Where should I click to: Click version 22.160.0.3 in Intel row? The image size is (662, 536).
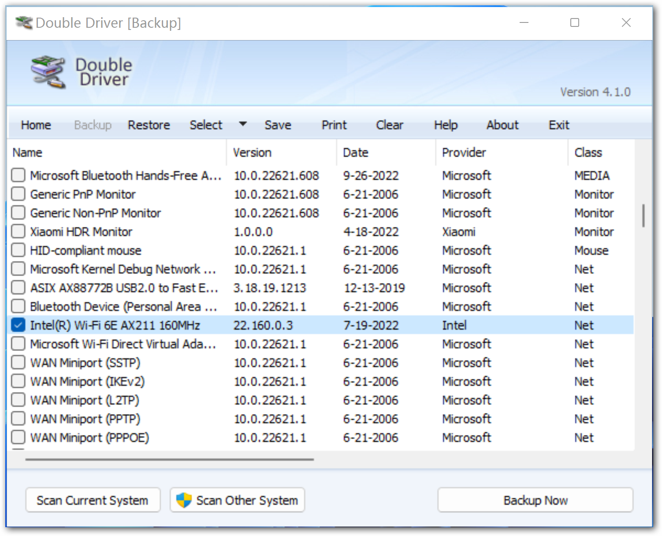tap(263, 325)
